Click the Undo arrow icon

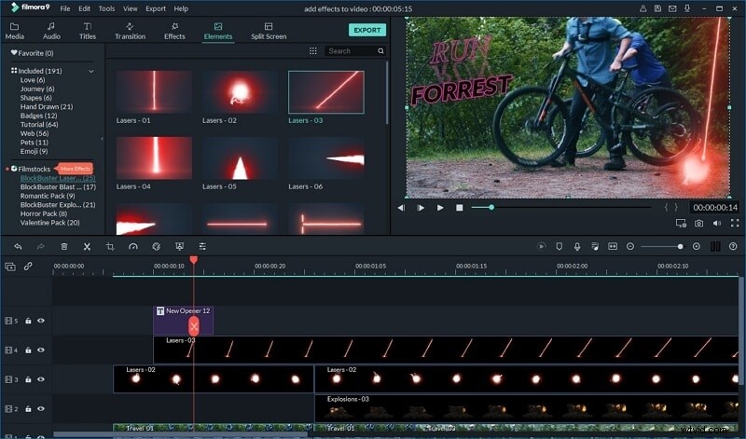pyautogui.click(x=18, y=246)
